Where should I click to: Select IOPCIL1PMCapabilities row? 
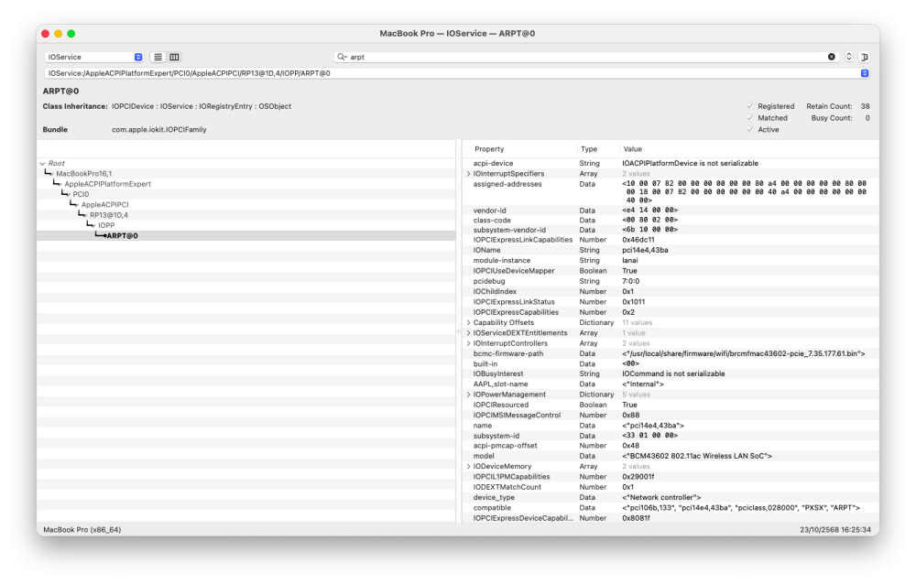point(671,477)
